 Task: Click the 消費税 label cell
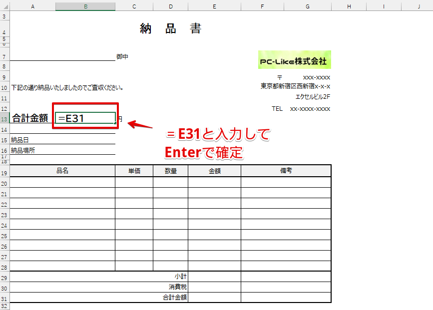click(178, 287)
